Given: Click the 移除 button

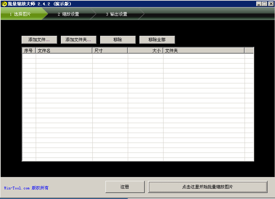Looking at the screenshot, I should (118, 40).
